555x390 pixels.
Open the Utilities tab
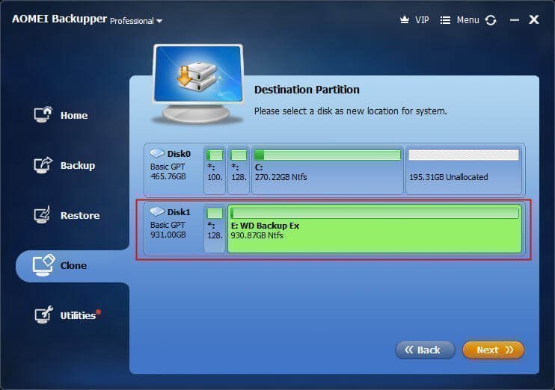click(x=78, y=315)
